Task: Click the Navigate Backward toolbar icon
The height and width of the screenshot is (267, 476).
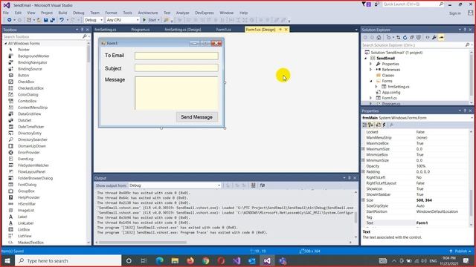Action: pyautogui.click(x=10, y=20)
